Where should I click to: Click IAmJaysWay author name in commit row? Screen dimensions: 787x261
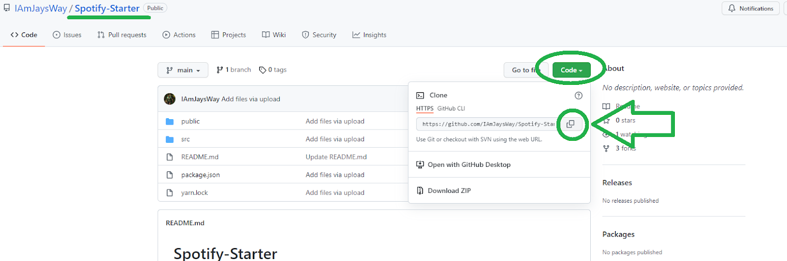(x=200, y=99)
